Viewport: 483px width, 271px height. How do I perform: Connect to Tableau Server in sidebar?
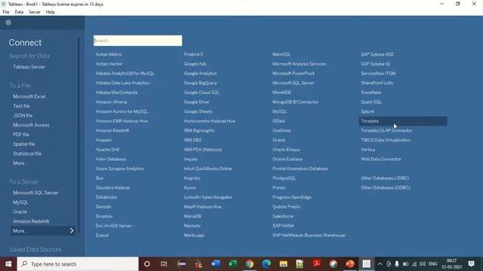point(29,67)
